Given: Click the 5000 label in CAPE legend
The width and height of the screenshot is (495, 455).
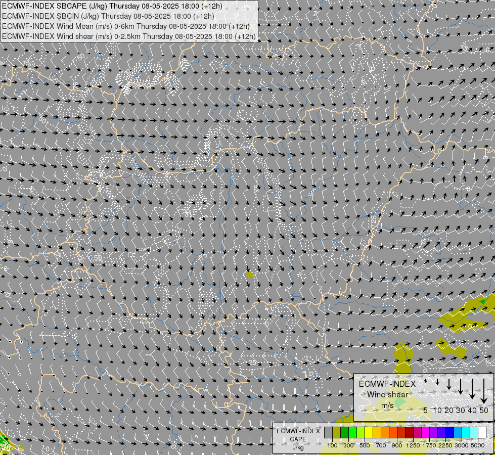Looking at the screenshot, I should pyautogui.click(x=478, y=445).
